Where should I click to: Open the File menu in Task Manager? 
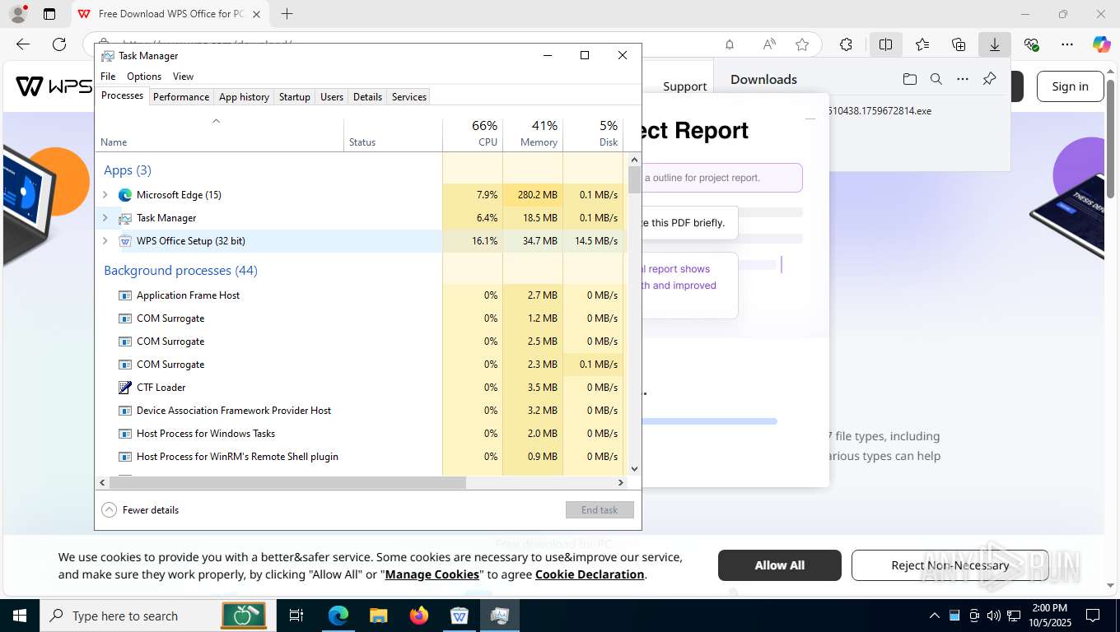[x=108, y=77]
